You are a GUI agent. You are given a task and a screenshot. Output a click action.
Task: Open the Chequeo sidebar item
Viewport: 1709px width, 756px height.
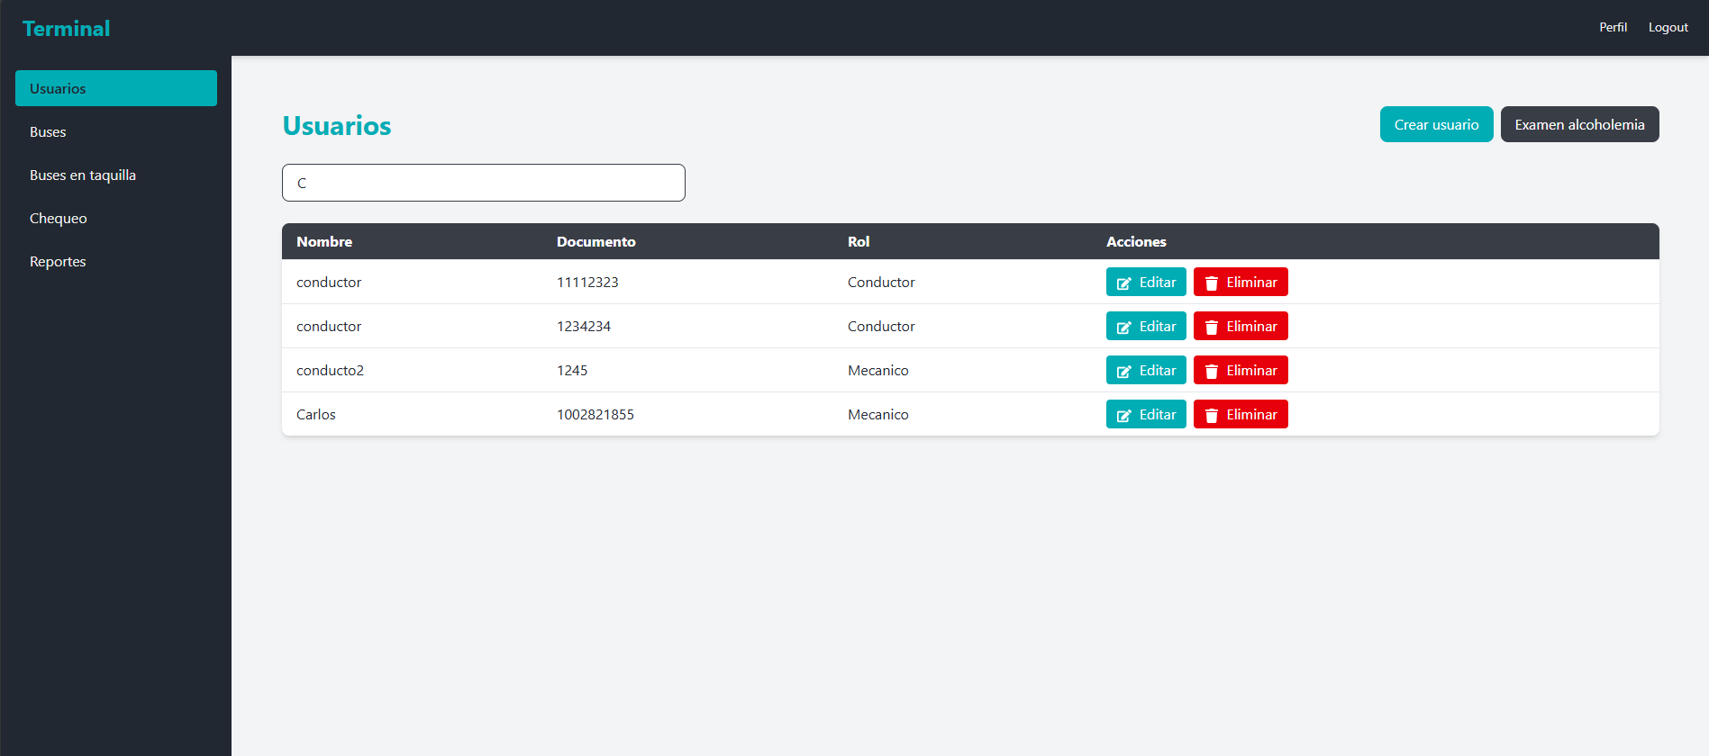click(x=59, y=219)
